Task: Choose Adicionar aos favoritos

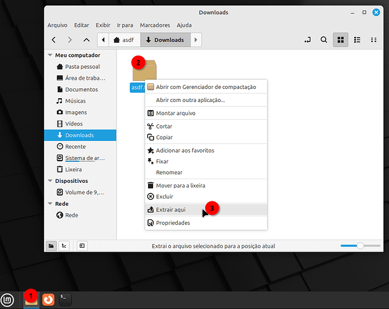Action: click(x=206, y=150)
